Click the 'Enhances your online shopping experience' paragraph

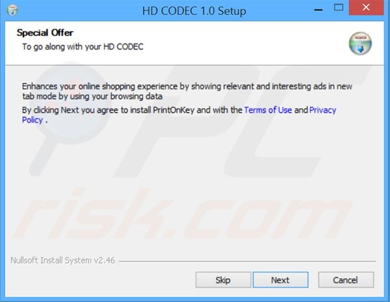tap(187, 91)
